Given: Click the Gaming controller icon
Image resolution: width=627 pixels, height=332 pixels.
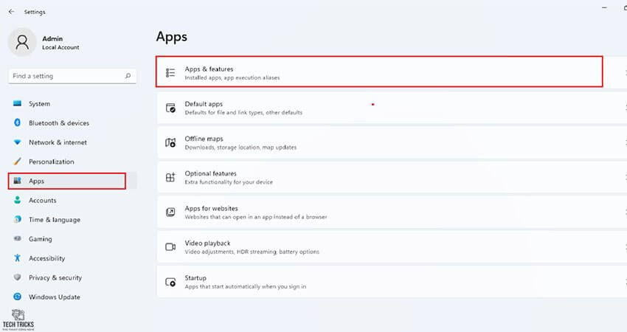Looking at the screenshot, I should click(x=17, y=239).
